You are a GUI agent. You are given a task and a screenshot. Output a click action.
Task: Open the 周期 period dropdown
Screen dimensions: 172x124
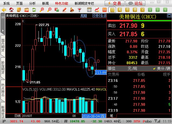tap(84, 15)
